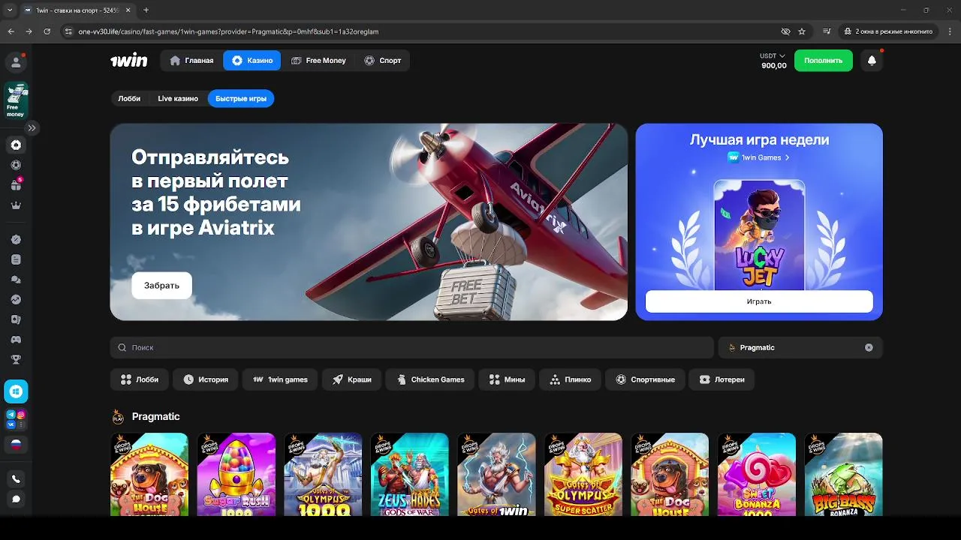Select the Быстрые игры tab
Screen dimensions: 961x540
241,98
